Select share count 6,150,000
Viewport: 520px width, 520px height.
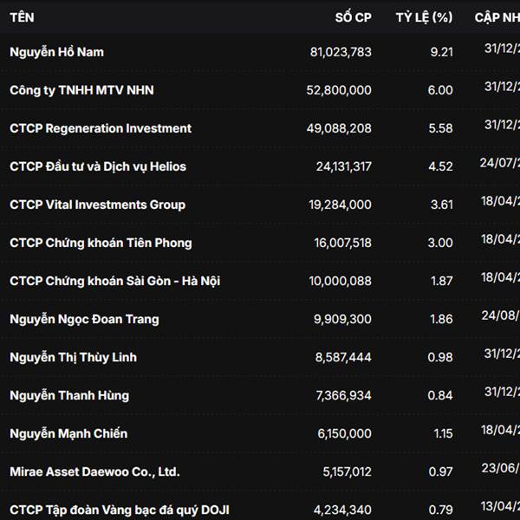[x=344, y=433]
